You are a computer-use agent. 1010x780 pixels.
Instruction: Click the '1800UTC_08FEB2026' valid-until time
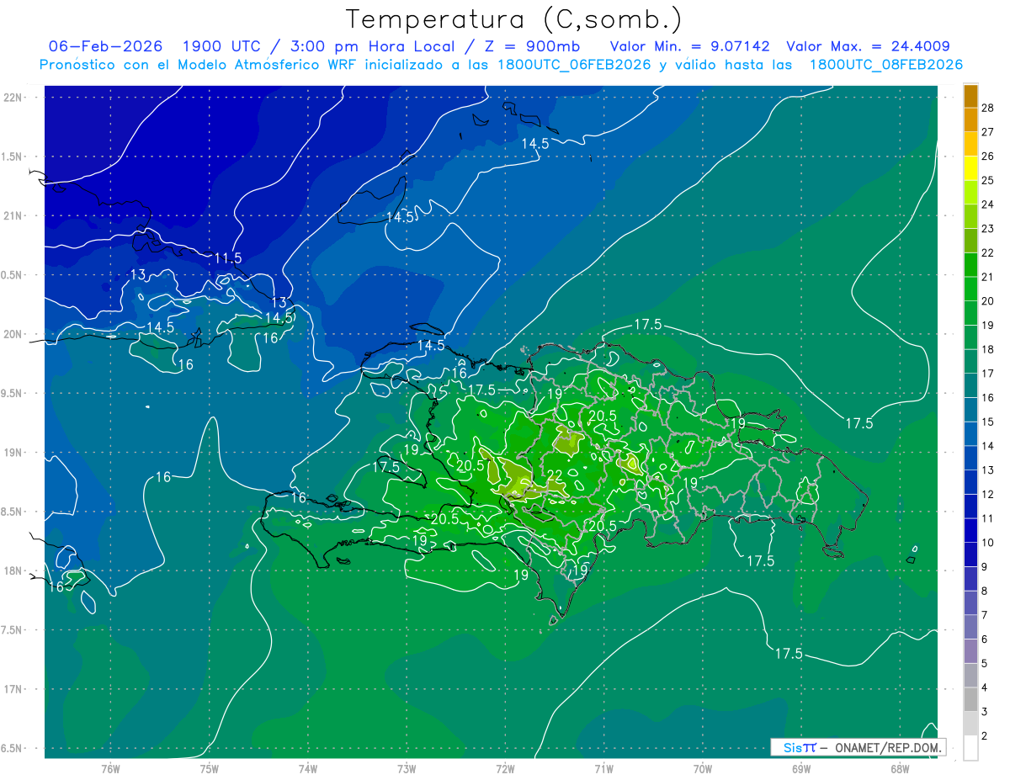tap(886, 65)
